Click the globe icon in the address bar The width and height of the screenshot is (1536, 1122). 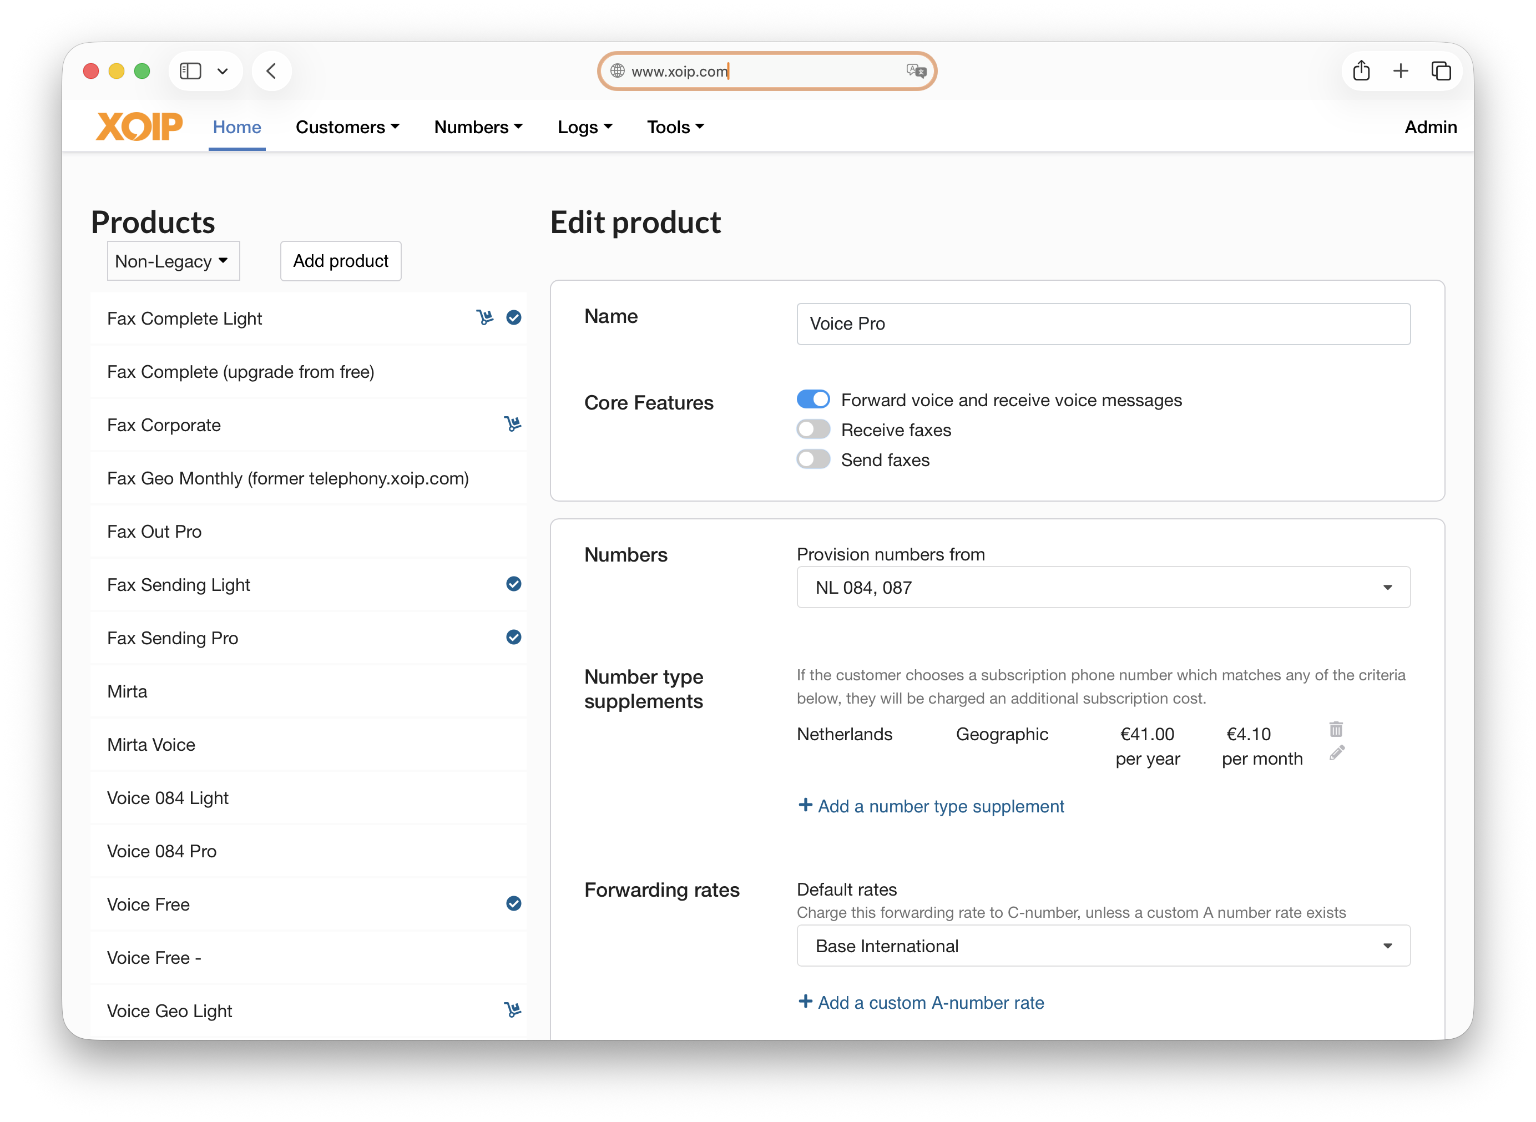point(617,70)
